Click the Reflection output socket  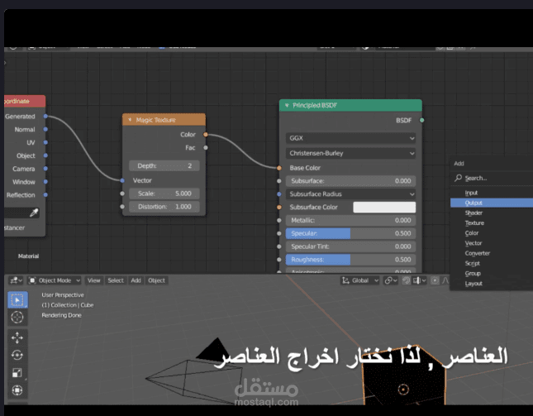tap(45, 195)
